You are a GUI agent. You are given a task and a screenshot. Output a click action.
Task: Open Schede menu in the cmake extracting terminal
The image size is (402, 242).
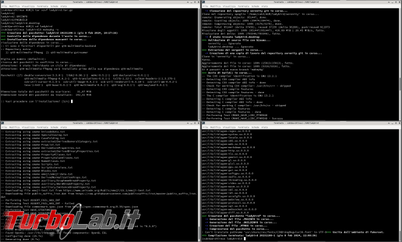(54, 127)
